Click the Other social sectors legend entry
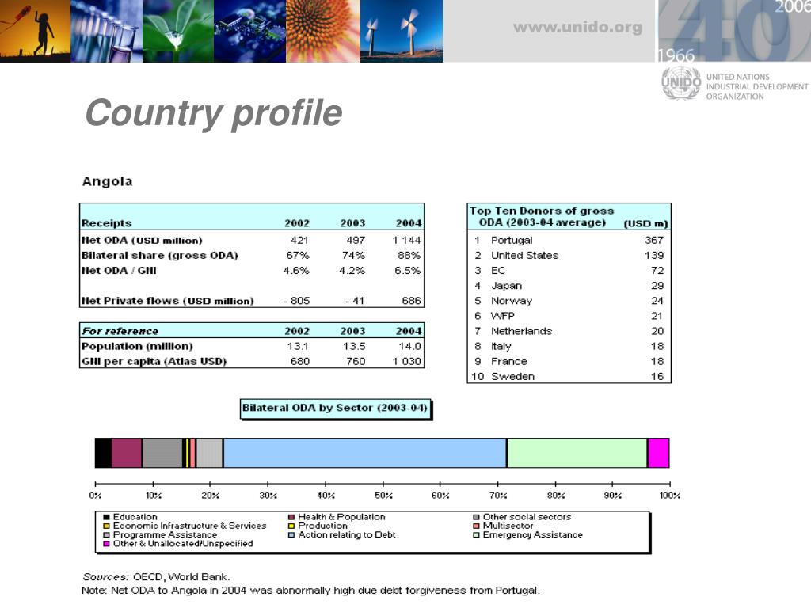The height and width of the screenshot is (608, 811). point(523,517)
